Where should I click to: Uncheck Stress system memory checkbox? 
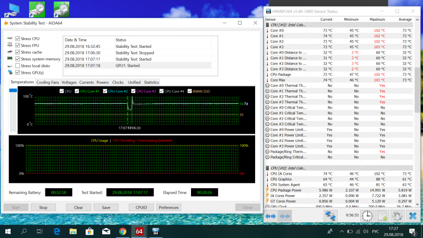click(x=17, y=59)
